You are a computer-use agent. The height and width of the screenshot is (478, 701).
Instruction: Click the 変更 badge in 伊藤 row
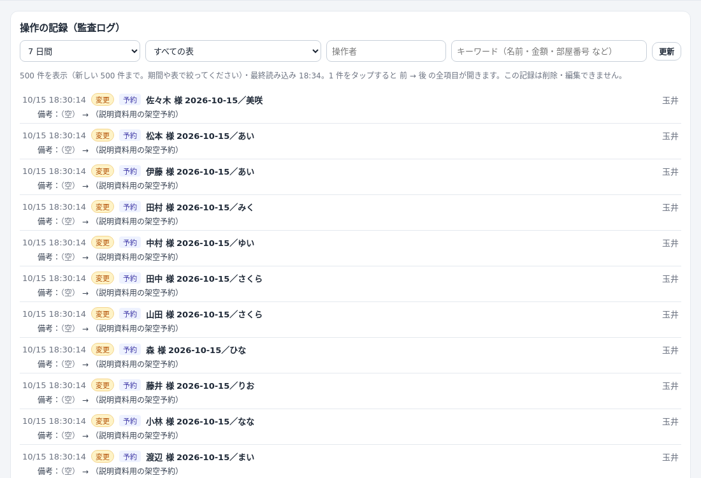coord(103,171)
